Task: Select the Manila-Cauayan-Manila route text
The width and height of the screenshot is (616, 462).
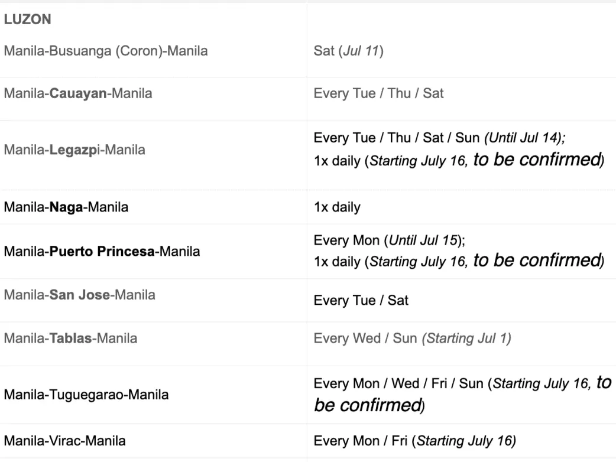Action: [78, 93]
